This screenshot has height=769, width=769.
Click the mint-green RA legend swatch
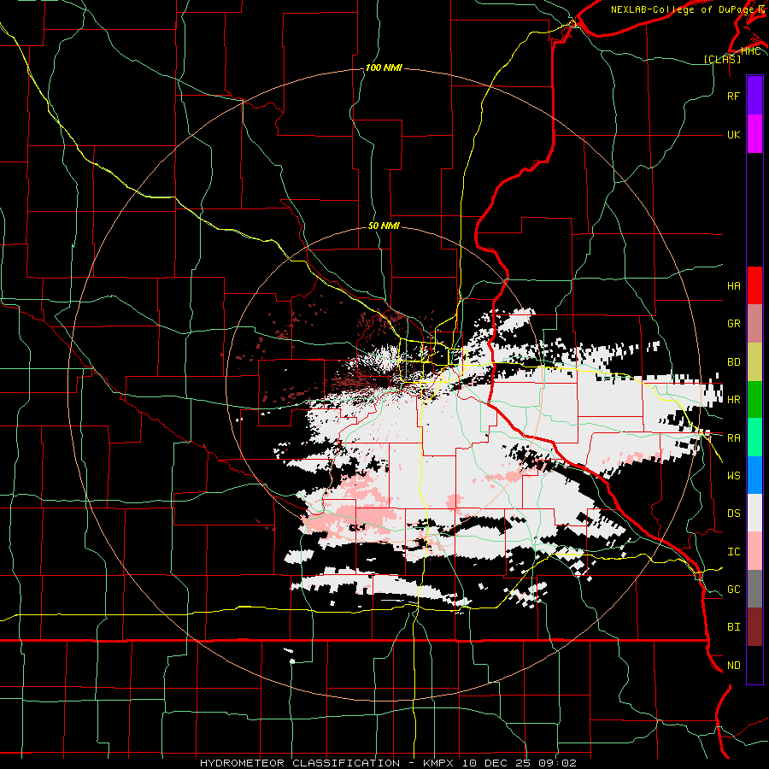coord(754,437)
